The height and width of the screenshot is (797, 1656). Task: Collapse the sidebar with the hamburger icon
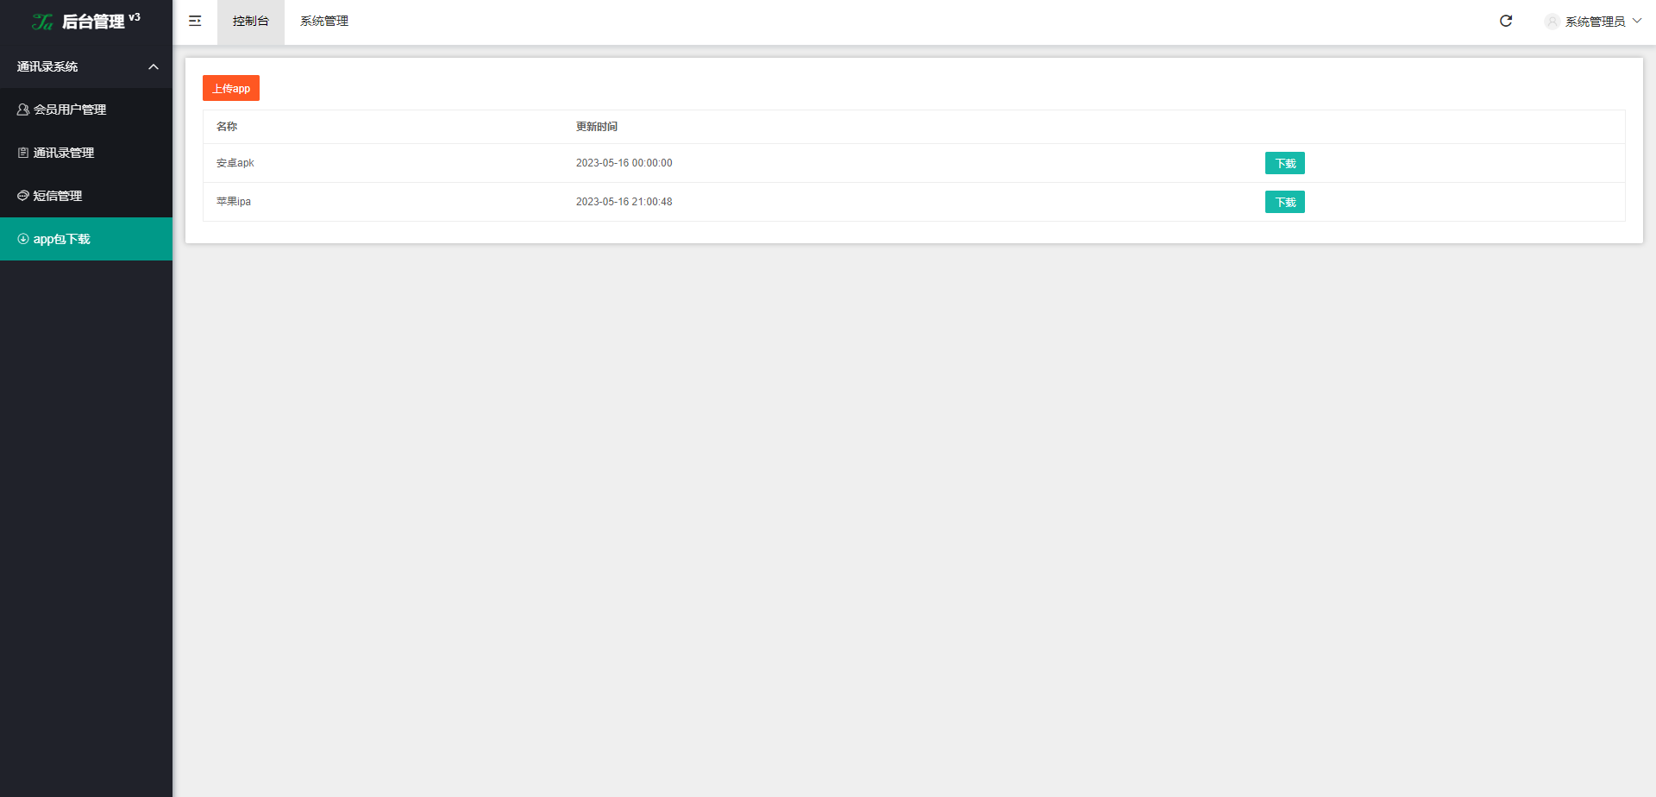click(195, 22)
